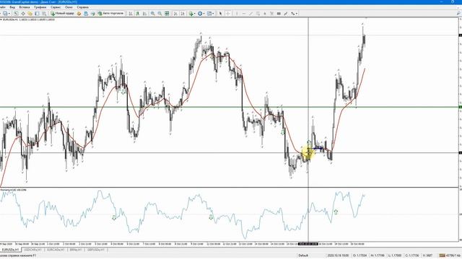This screenshot has height=259, width=462.
Task: Switch to EURUSDe,H1 chart tab
Action: [x=11, y=250]
